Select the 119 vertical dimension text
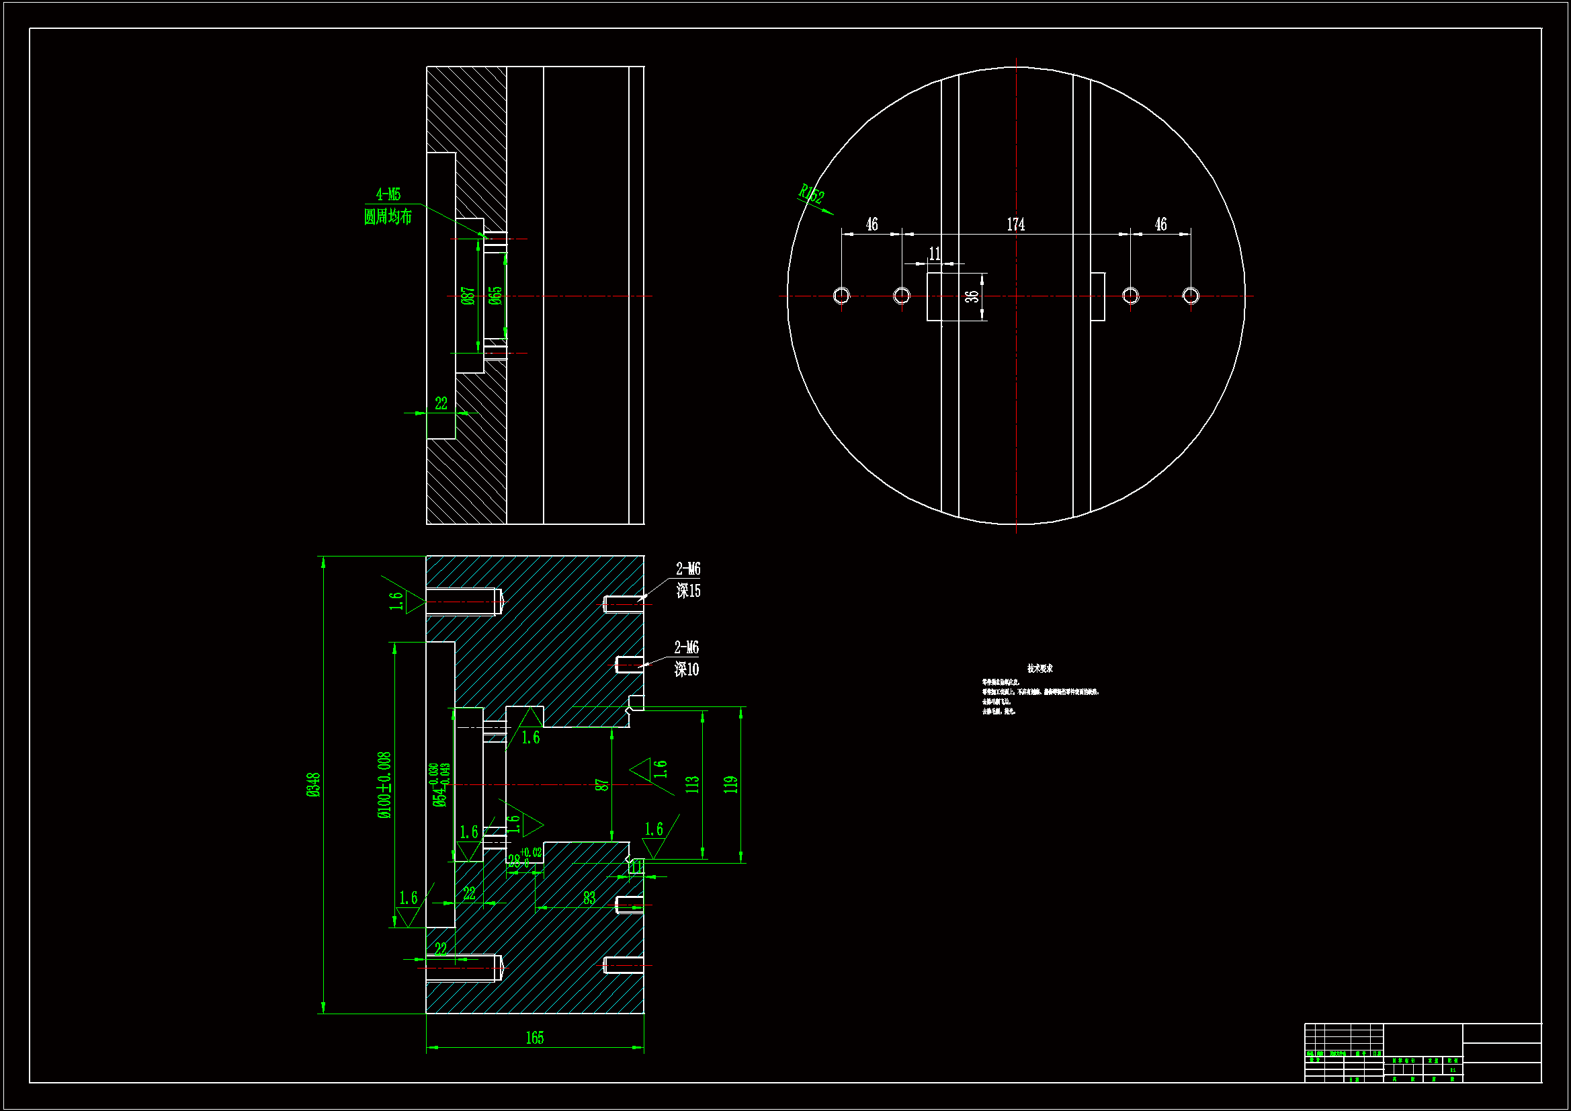Screen dimensions: 1571x1111 [x=731, y=784]
